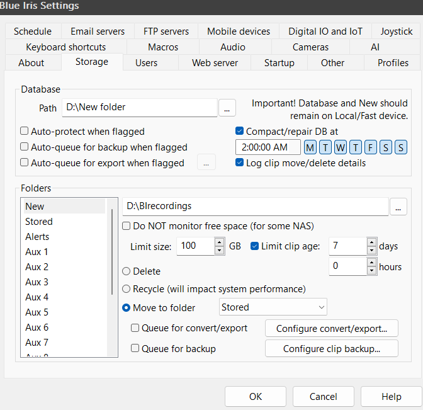Open the Profiles tab
The width and height of the screenshot is (423, 410).
click(393, 62)
